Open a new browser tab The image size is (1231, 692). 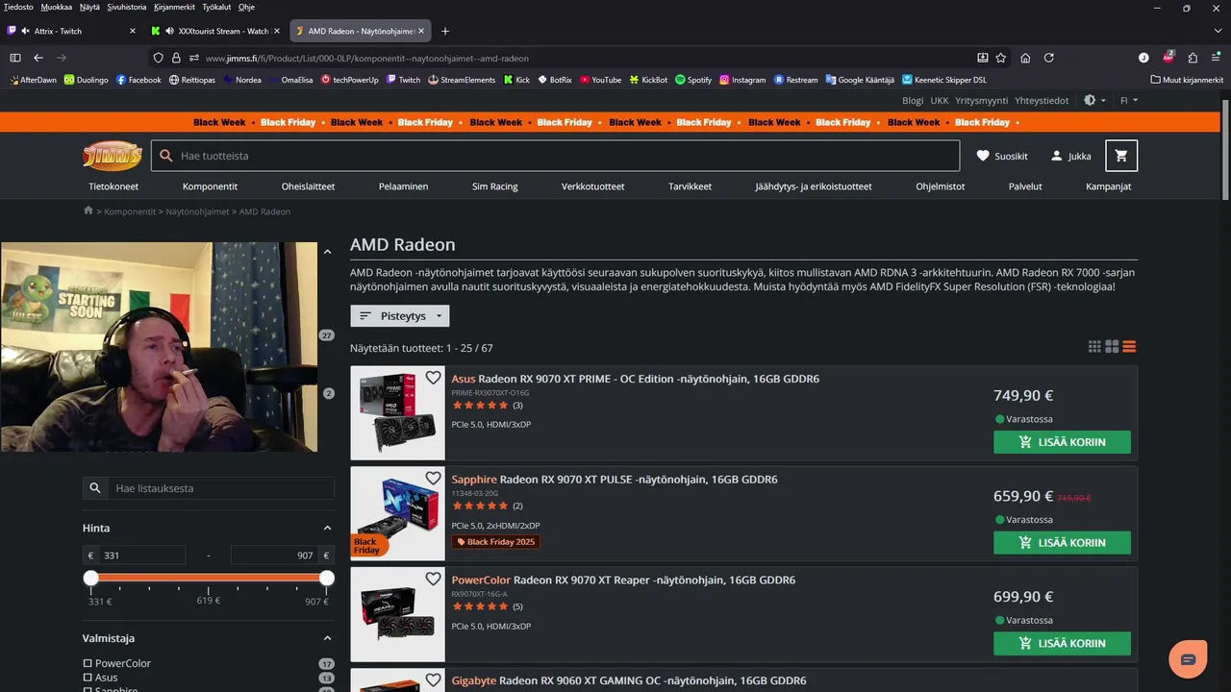pos(444,31)
